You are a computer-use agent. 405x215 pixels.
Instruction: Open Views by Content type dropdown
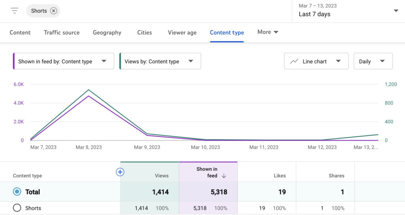160,61
